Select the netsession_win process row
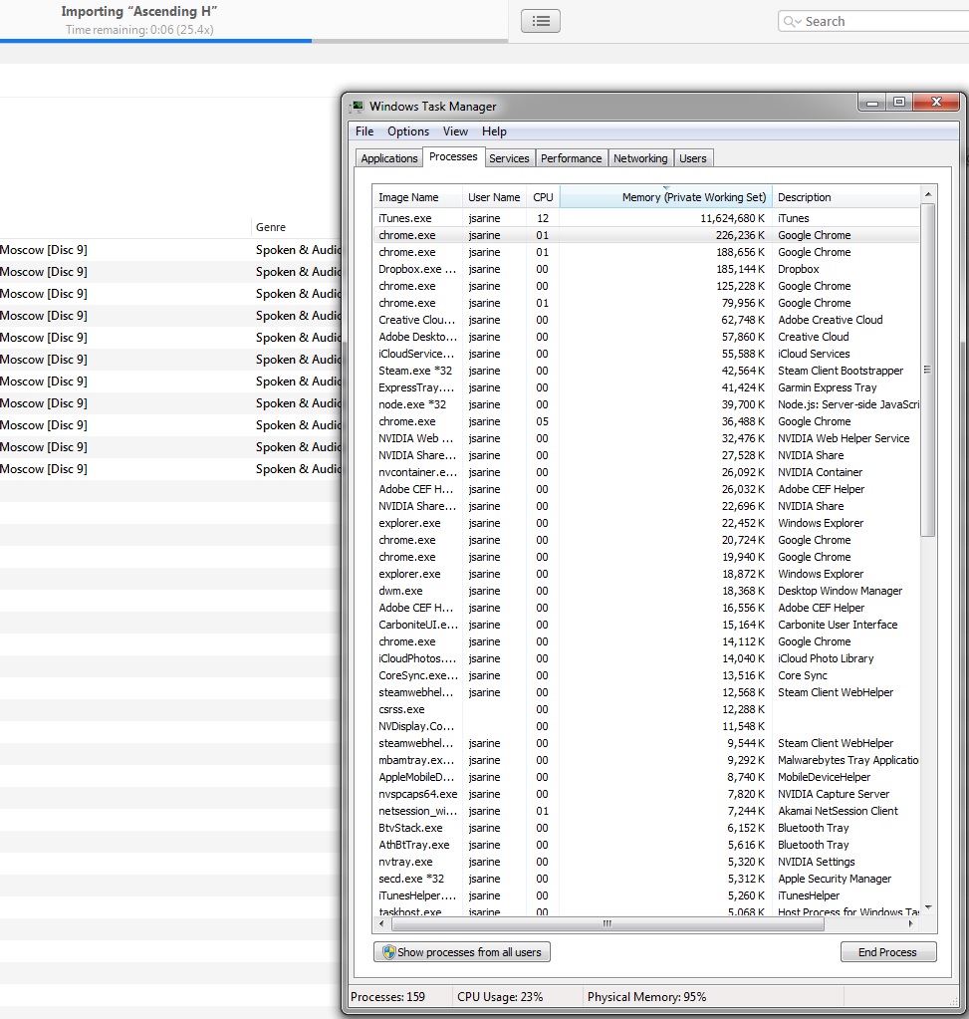 point(646,811)
